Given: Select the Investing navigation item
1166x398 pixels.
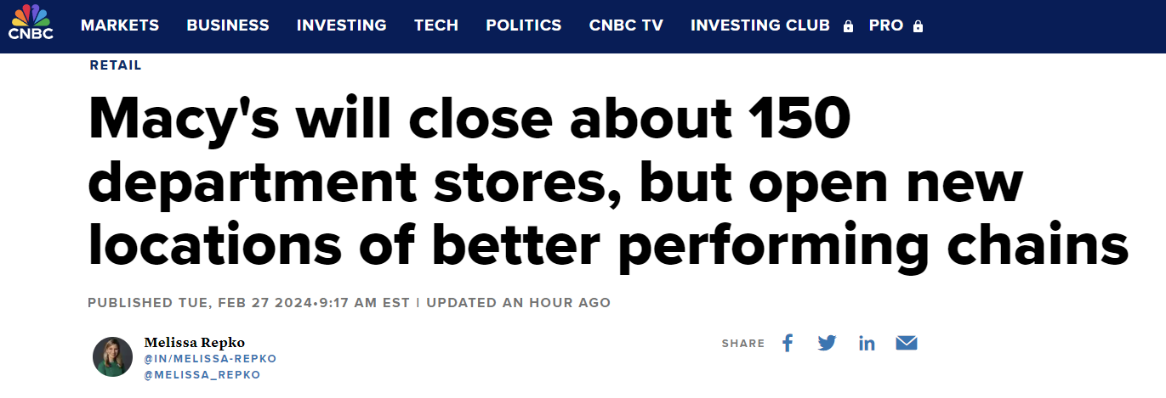Looking at the screenshot, I should click(x=342, y=25).
